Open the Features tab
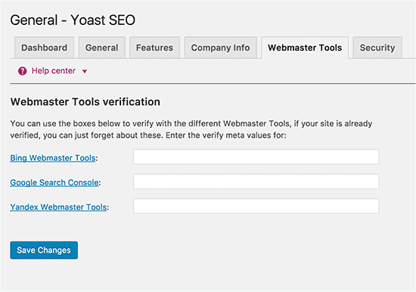 (x=154, y=48)
